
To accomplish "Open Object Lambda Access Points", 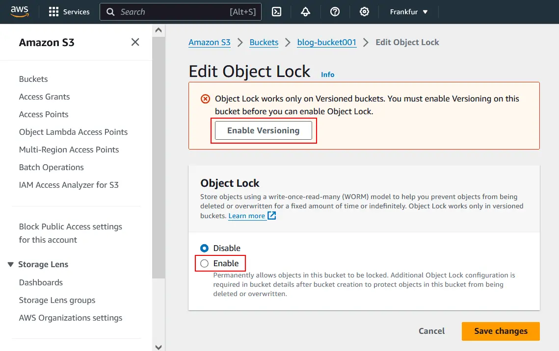I will (73, 132).
